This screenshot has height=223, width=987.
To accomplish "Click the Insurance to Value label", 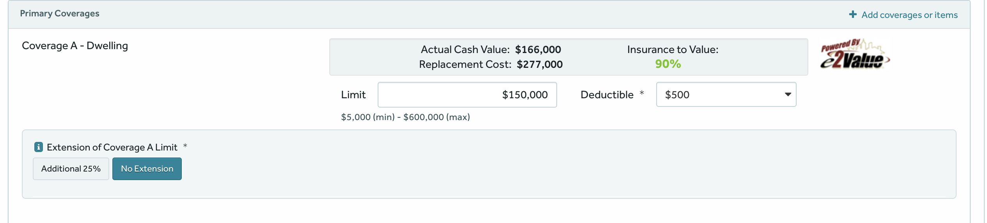I will [673, 50].
